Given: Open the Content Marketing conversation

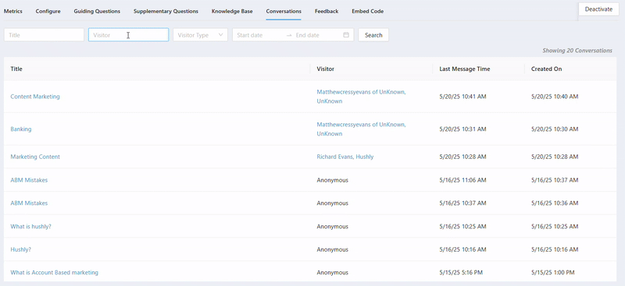Looking at the screenshot, I should click(x=35, y=97).
